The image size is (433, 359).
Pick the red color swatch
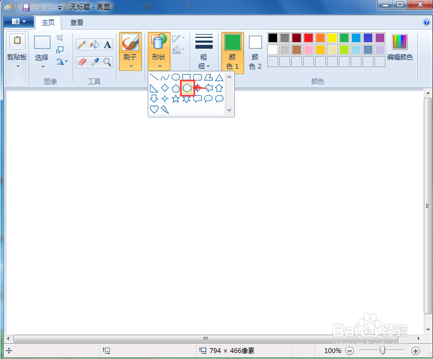tap(308, 38)
